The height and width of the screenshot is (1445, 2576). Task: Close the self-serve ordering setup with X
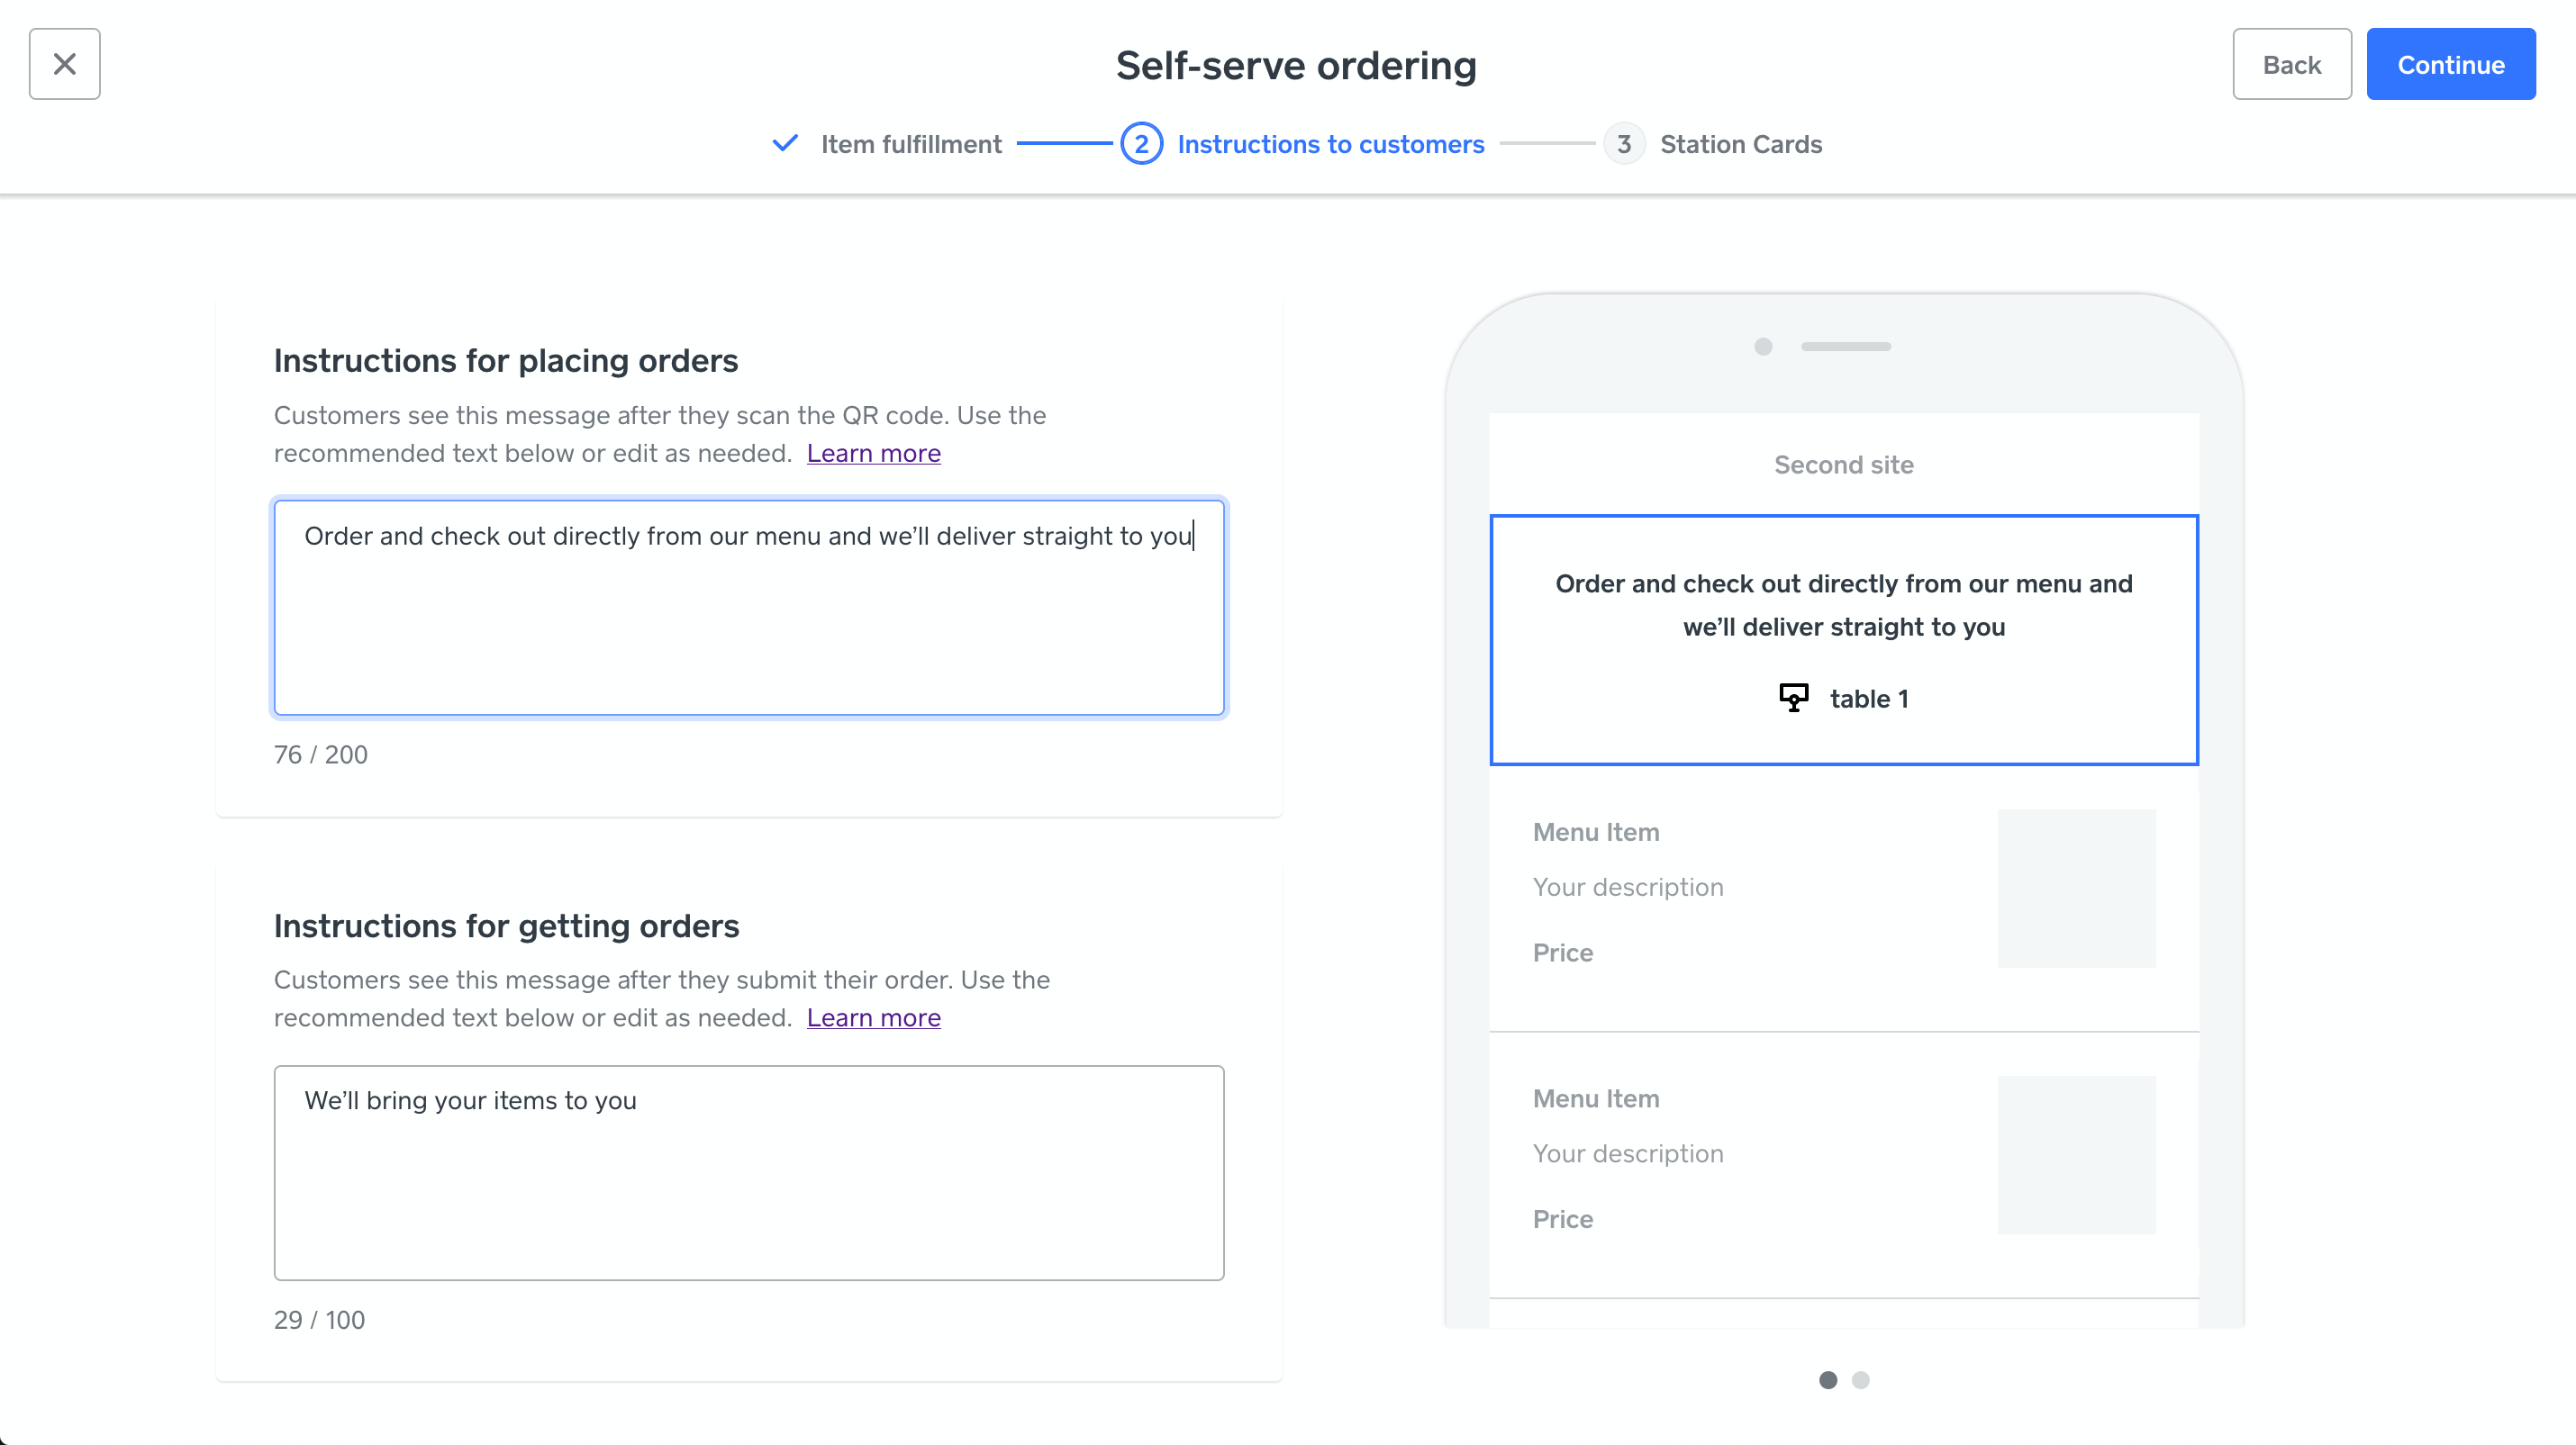tap(64, 64)
